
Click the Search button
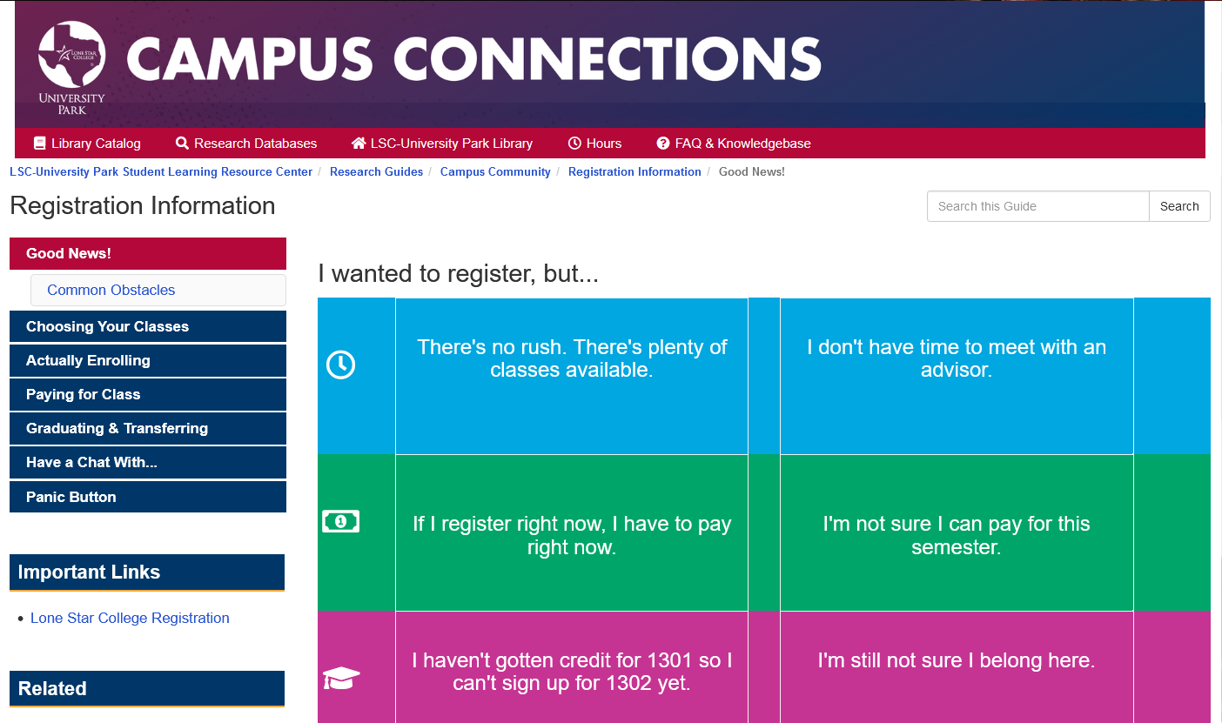click(x=1179, y=206)
